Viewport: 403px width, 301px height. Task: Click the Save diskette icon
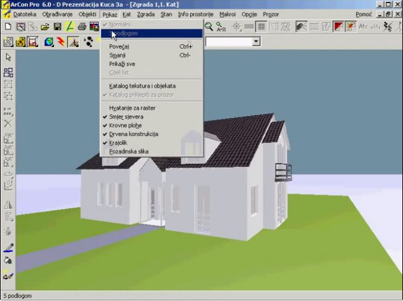click(57, 26)
